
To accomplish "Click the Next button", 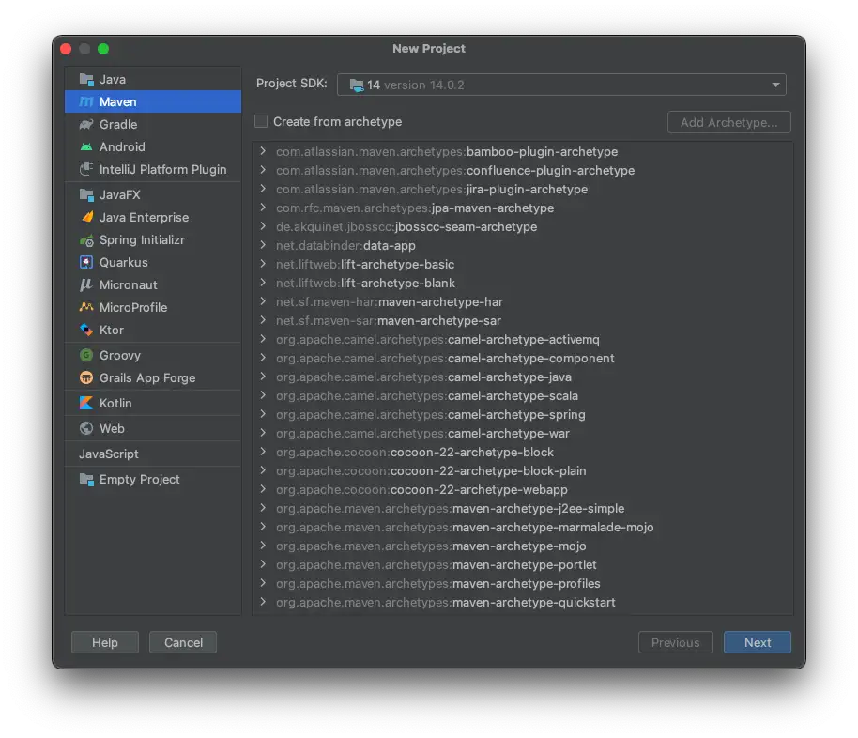I will tap(758, 642).
